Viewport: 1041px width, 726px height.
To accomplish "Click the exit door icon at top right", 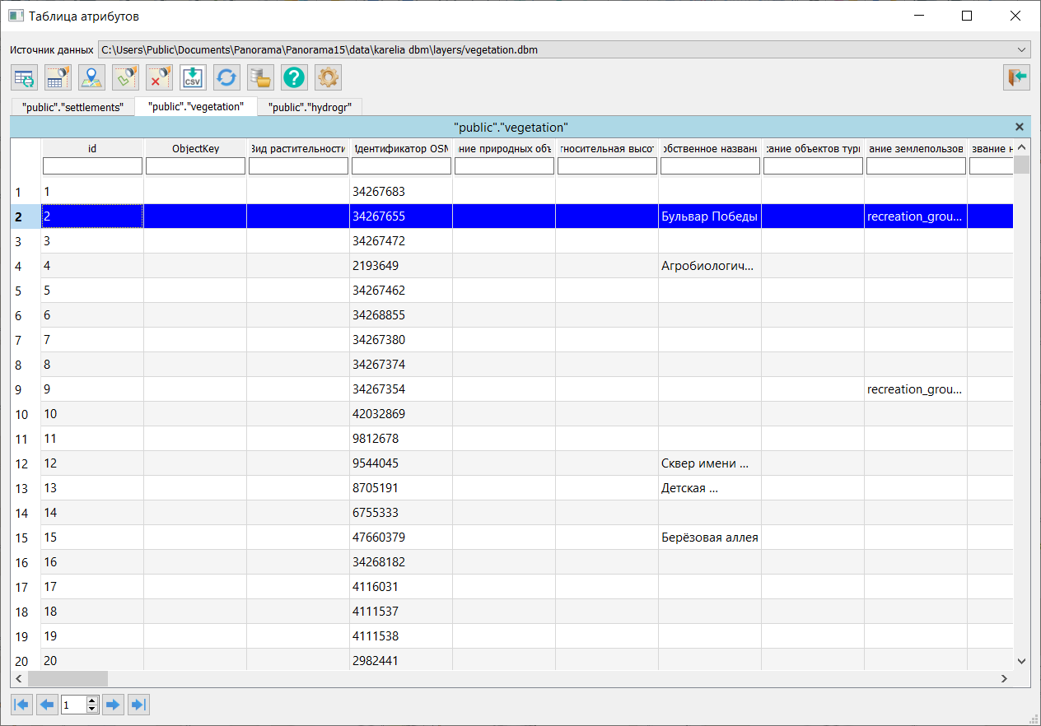I will point(1016,77).
